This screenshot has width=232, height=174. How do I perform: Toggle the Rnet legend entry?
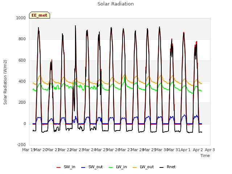[x=167, y=167]
